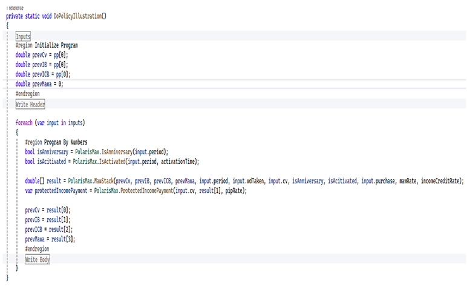Expand the collapsed Write Header region
The height and width of the screenshot is (288, 467).
[x=30, y=104]
